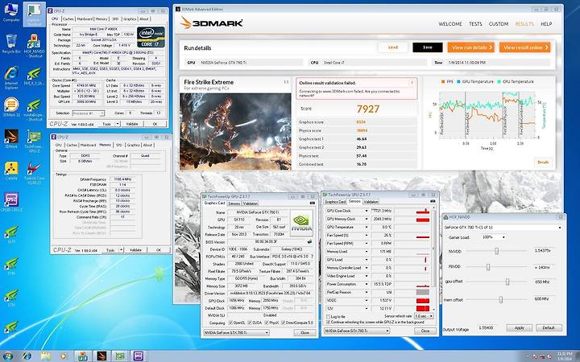This screenshot has height=362, width=580.
Task: Switch to SPD tab in CPU-Z Memory window
Action: point(119,145)
